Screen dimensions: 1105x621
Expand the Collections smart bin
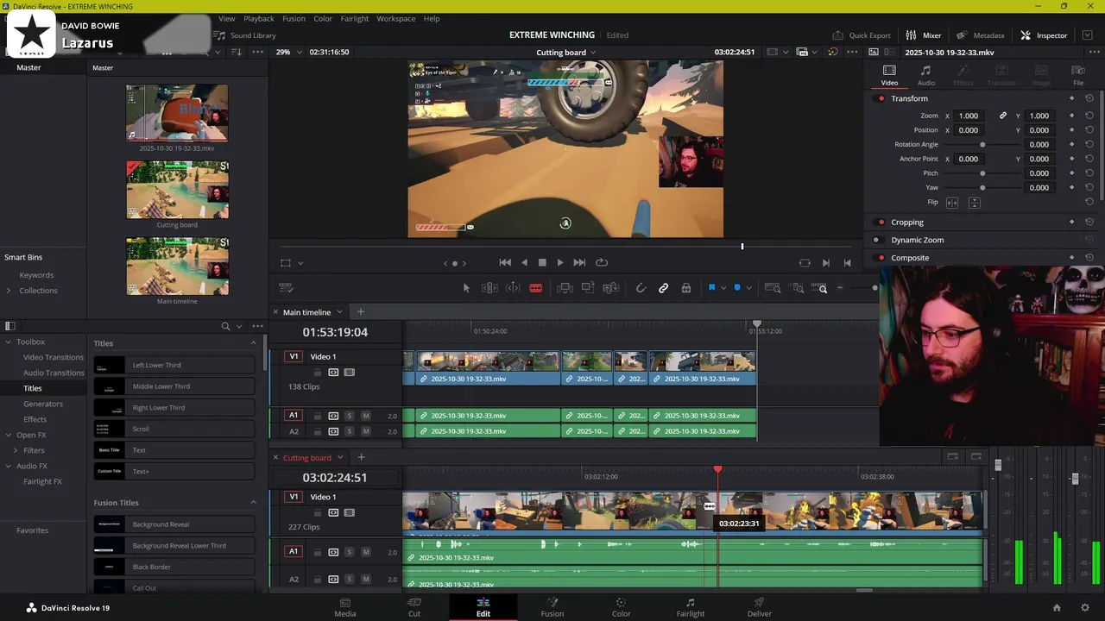coord(9,291)
